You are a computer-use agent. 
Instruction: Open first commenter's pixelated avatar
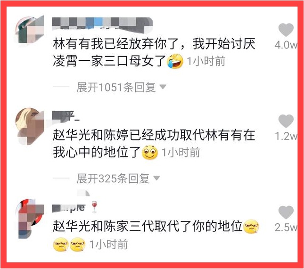tap(30, 30)
